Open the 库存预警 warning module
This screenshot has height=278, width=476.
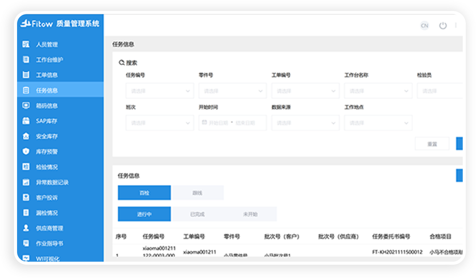tap(26, 151)
